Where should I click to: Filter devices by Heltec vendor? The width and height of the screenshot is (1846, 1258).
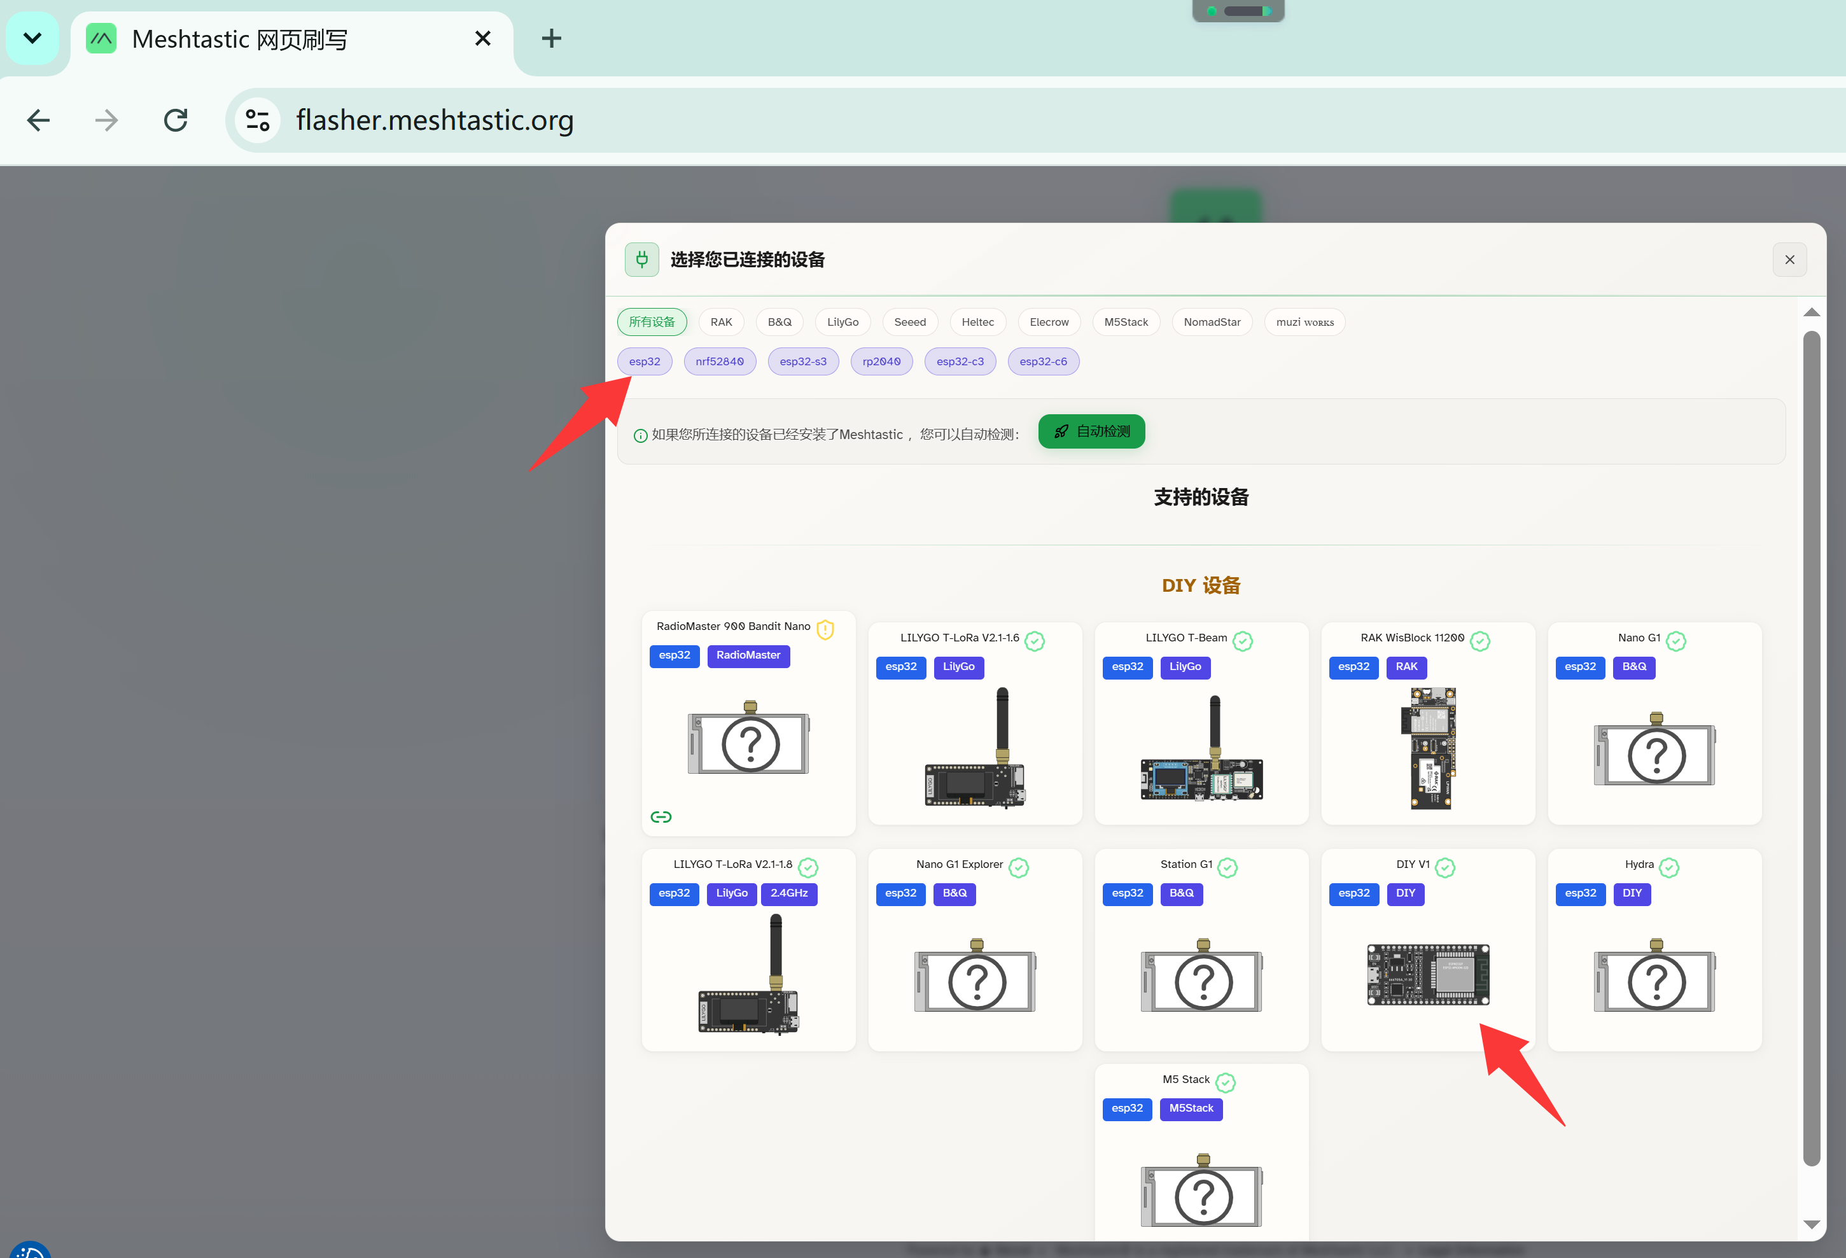(978, 321)
